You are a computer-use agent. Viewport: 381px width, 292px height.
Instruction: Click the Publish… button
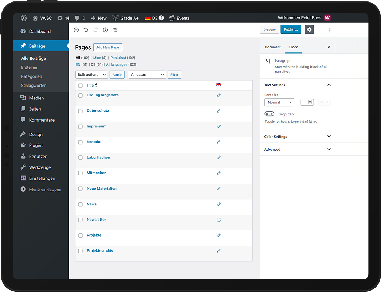(x=291, y=29)
